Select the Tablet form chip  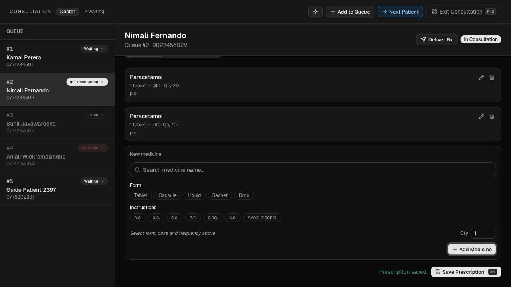point(141,195)
